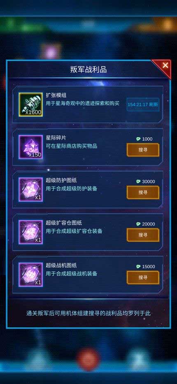Screen dimensions: 177x384
Task: Click 搜寻 button for 超级战机图纸
Action: 143,278
